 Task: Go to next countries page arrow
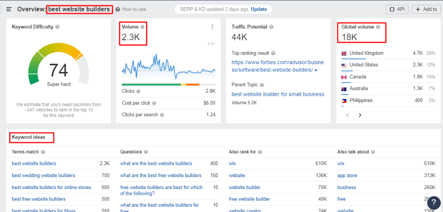click(360, 115)
